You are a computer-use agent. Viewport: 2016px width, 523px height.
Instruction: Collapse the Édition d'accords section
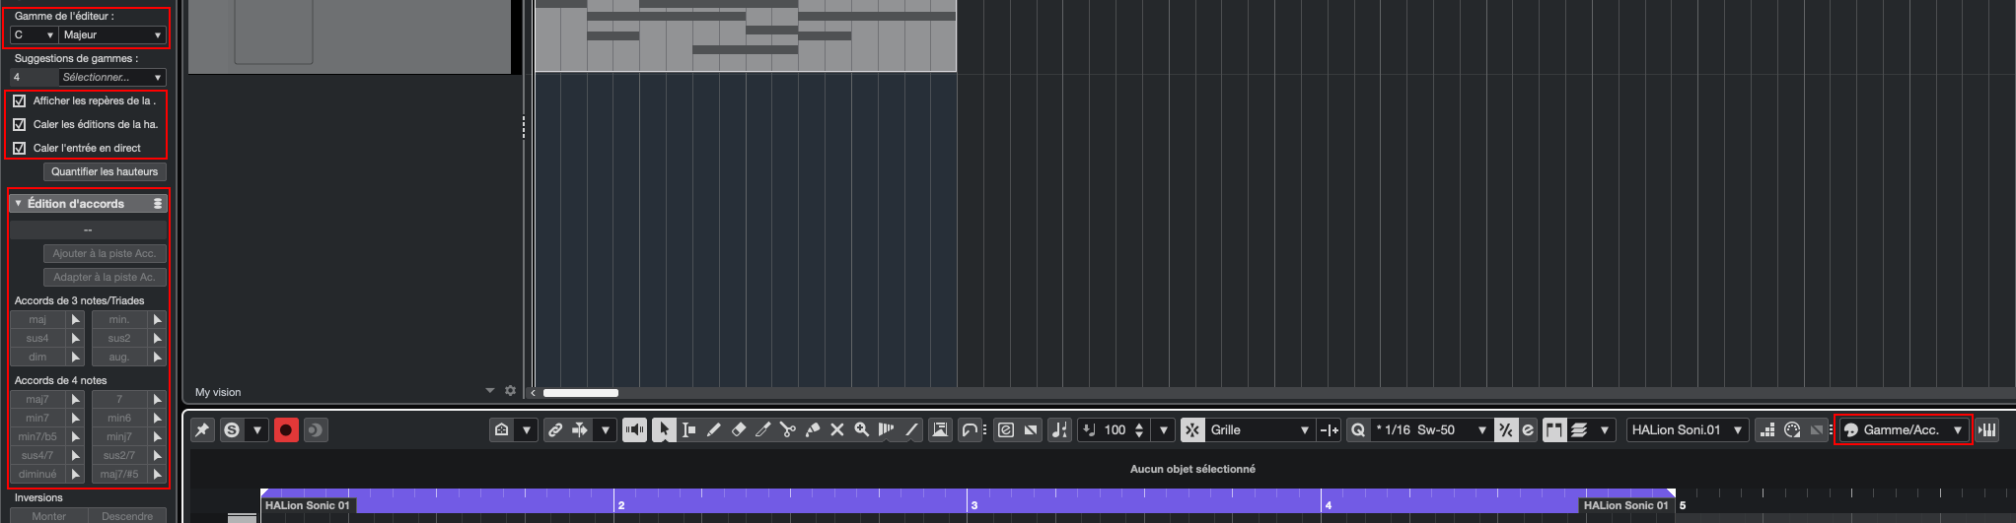[x=18, y=203]
